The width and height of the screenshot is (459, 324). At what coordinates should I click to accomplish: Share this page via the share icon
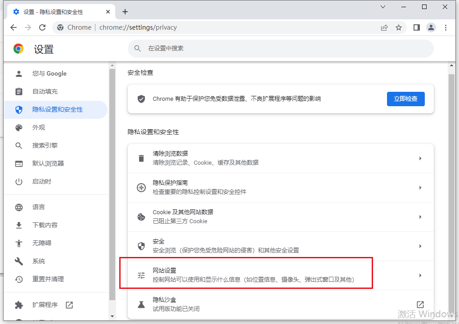[x=384, y=27]
